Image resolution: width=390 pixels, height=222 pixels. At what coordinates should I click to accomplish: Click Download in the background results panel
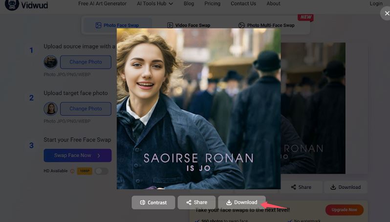346,187
